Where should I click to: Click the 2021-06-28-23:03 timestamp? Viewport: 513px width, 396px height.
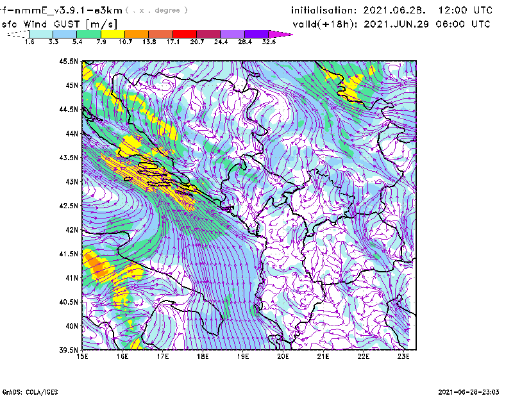click(469, 392)
